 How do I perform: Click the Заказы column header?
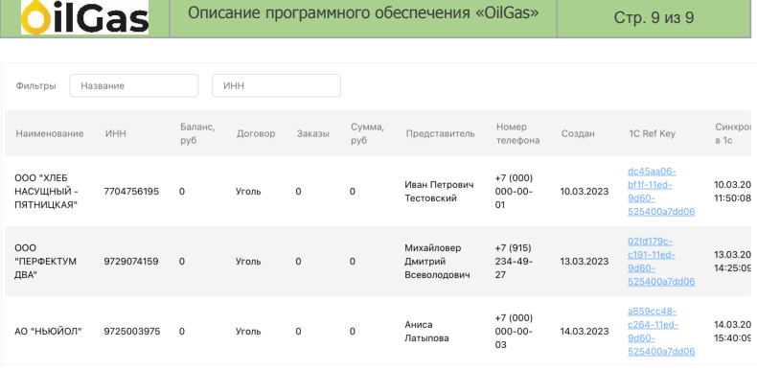[312, 134]
